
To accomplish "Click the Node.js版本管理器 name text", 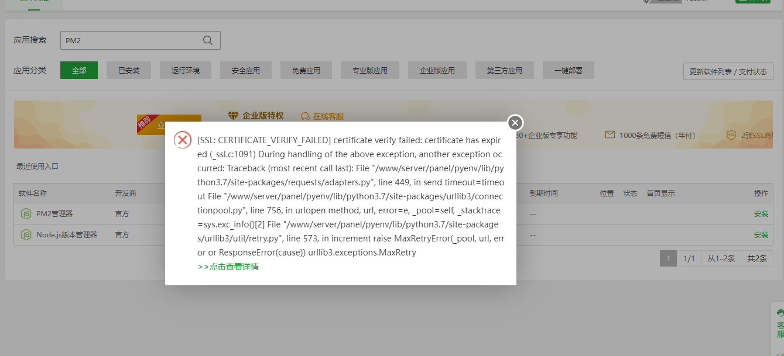I will [67, 235].
